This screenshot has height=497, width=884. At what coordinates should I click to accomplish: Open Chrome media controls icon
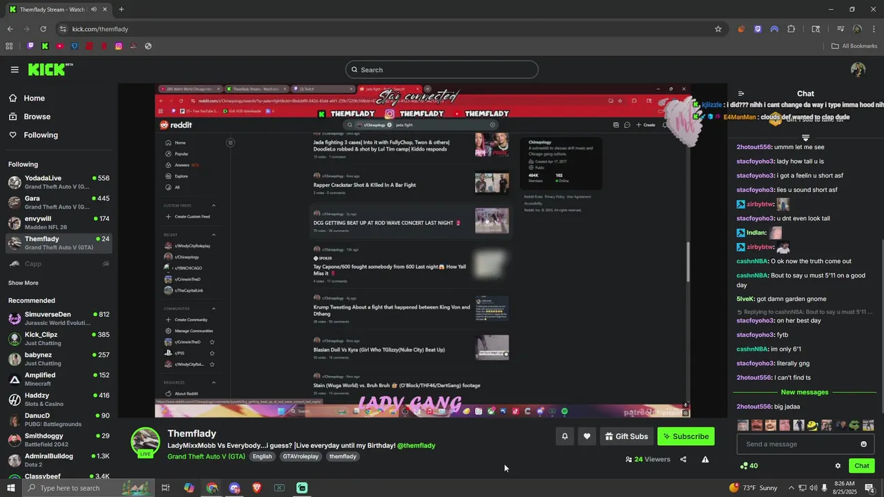pos(840,29)
